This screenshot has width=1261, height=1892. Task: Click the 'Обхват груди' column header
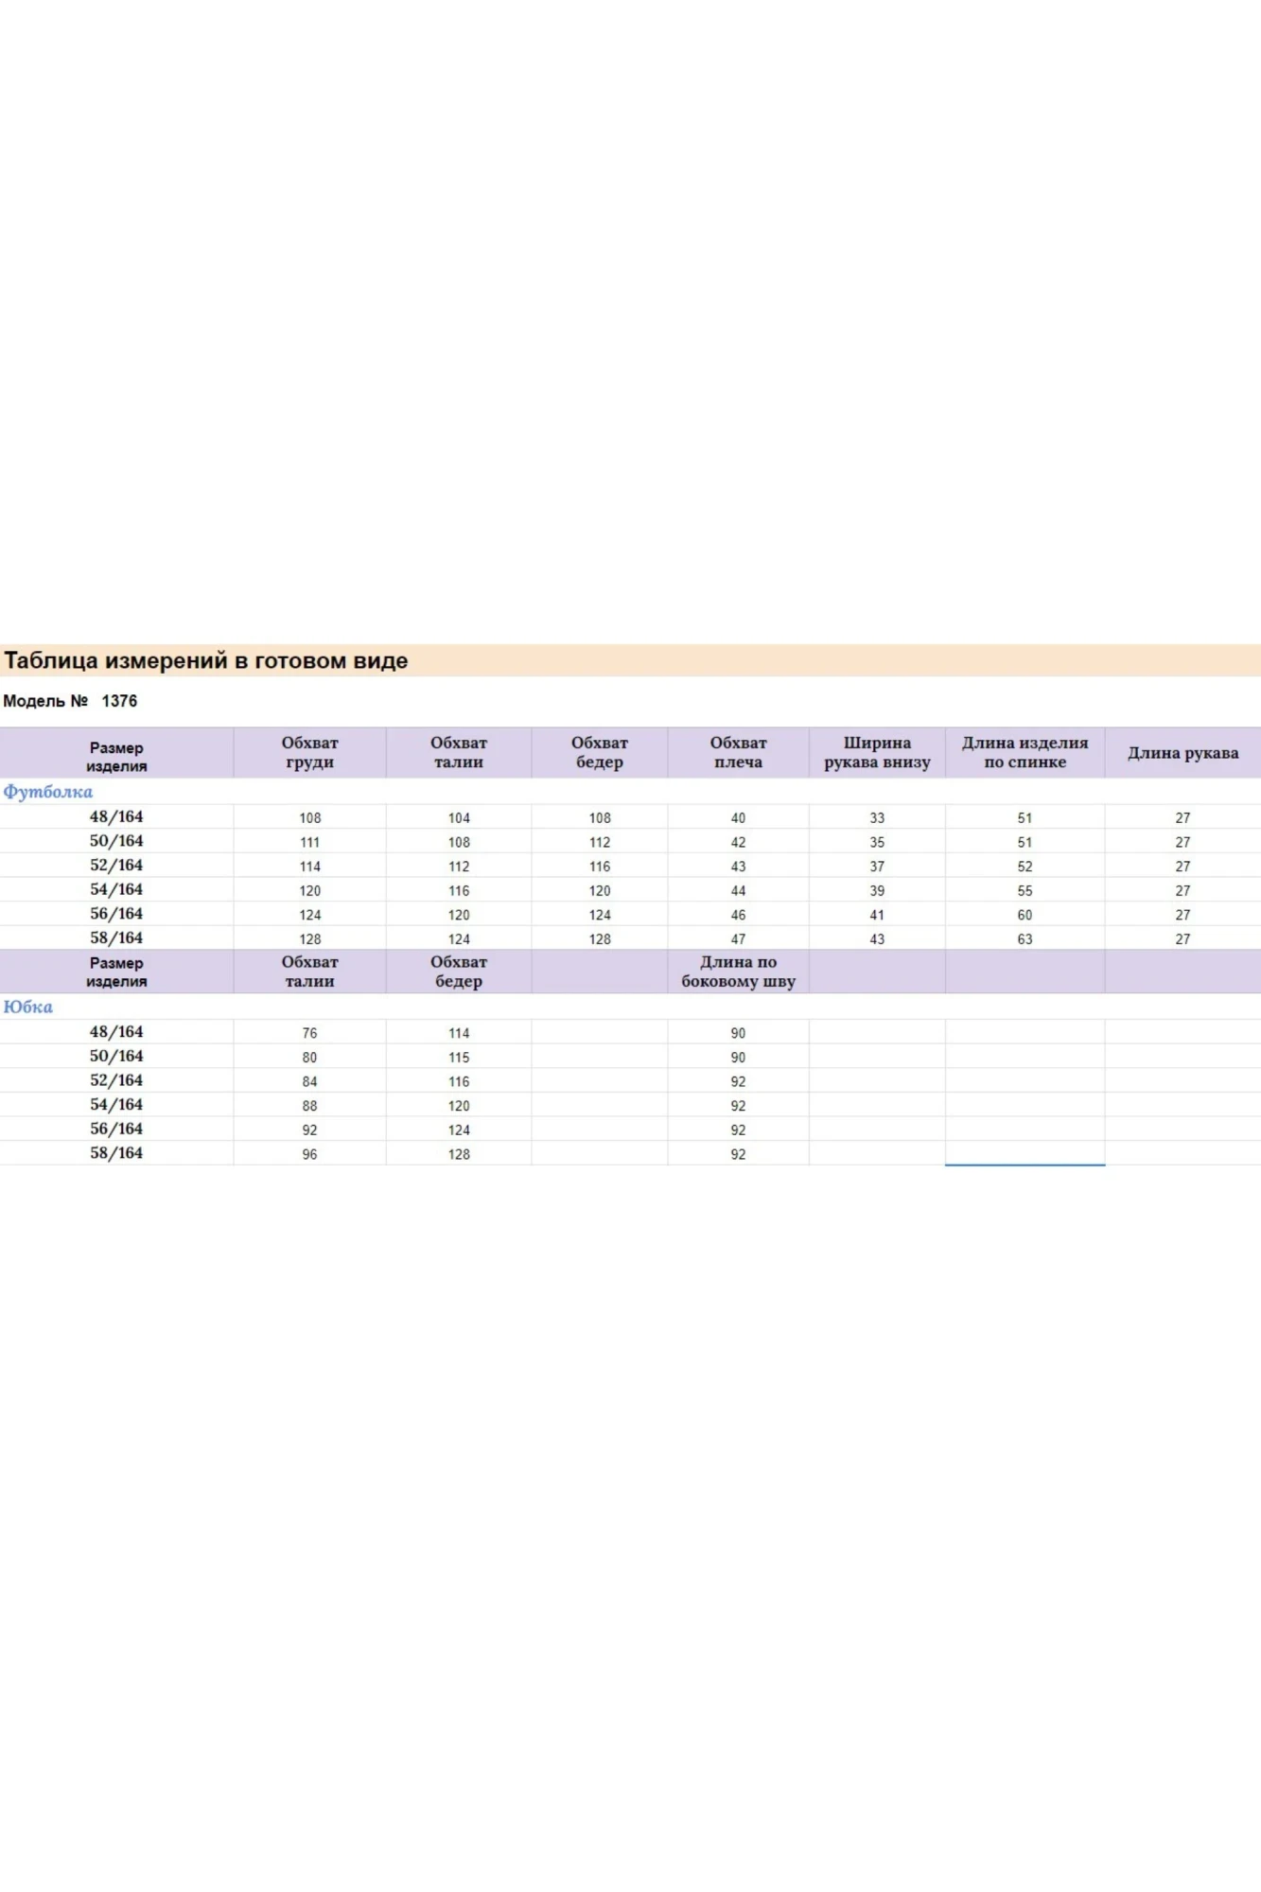pos(309,752)
